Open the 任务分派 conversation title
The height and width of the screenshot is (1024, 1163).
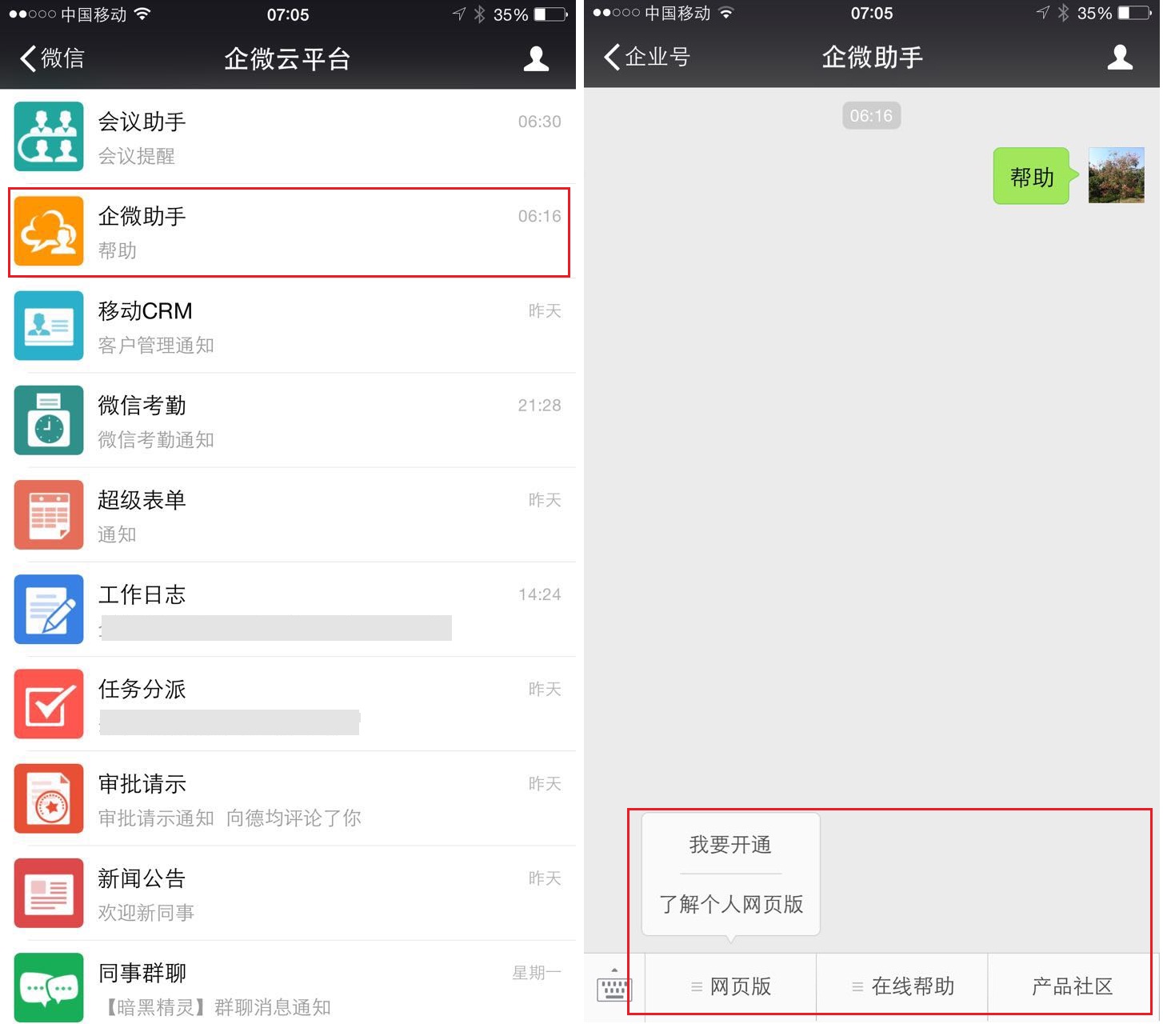pyautogui.click(x=142, y=689)
